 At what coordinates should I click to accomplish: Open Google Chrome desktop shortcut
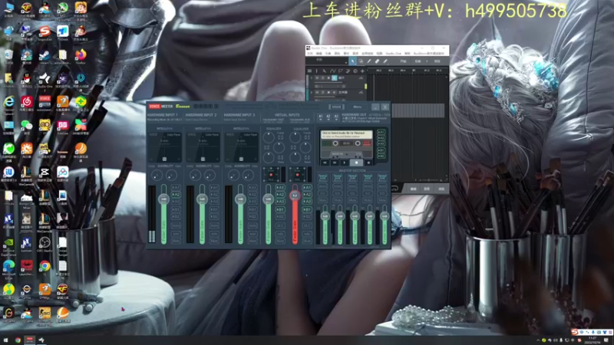[x=45, y=268]
